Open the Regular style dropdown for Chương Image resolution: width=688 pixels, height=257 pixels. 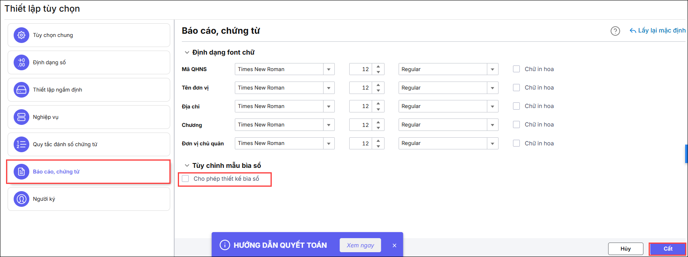[x=493, y=125]
